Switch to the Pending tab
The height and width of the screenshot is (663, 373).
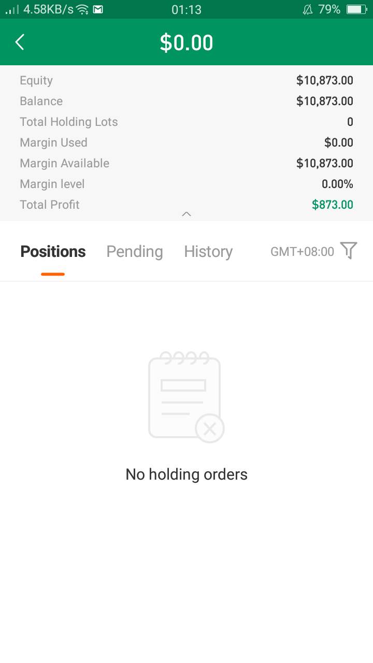point(135,252)
